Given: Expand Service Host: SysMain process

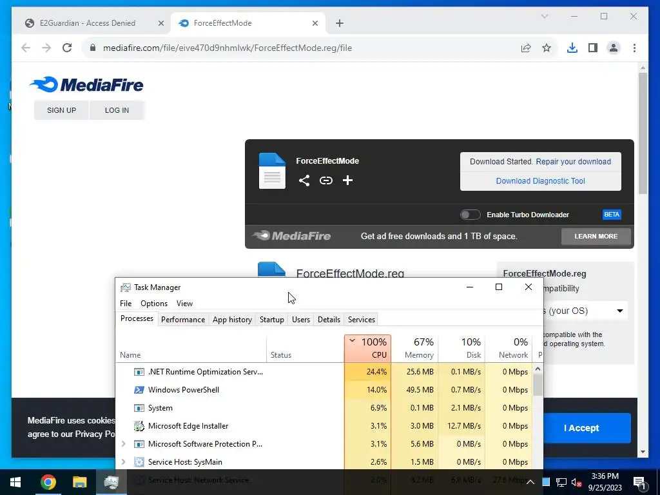Looking at the screenshot, I should coord(123,461).
